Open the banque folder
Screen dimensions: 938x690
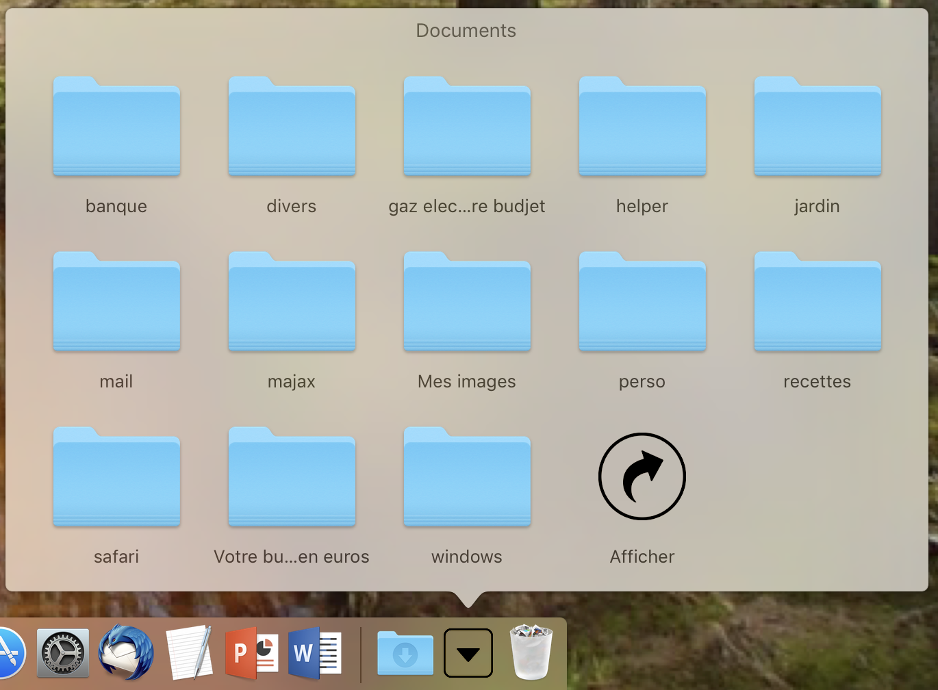pos(116,127)
